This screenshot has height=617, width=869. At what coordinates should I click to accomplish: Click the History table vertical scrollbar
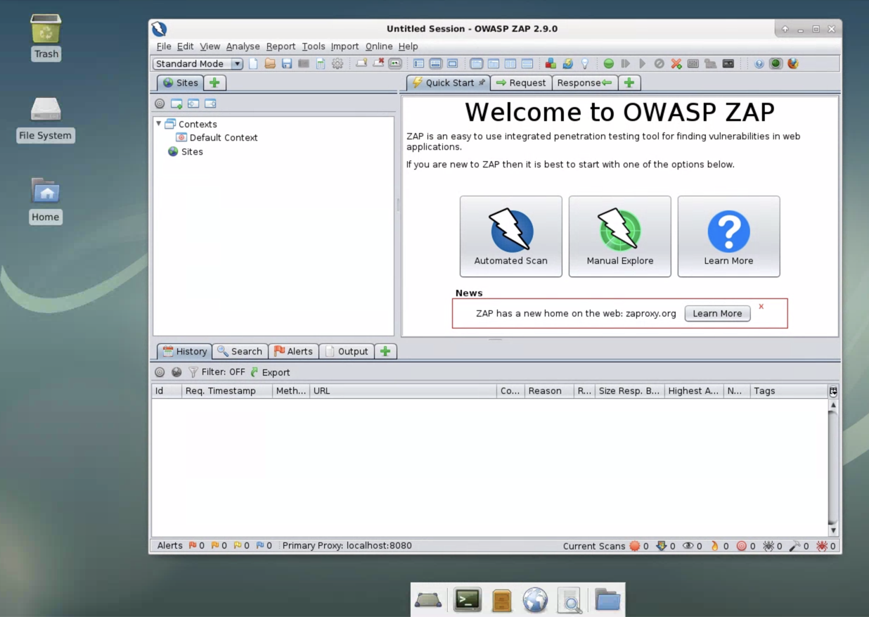pos(833,464)
